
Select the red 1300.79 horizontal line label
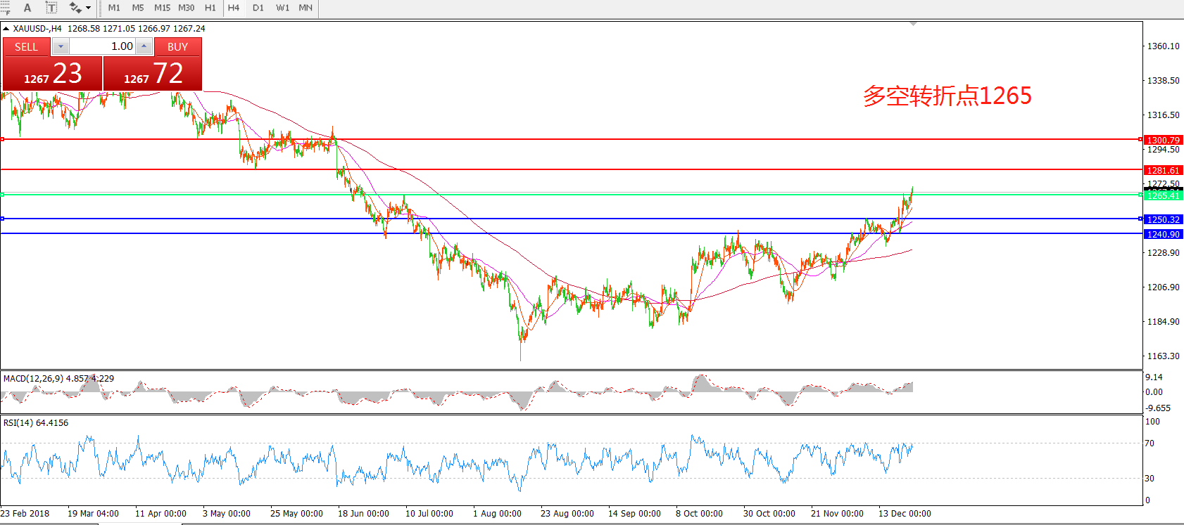[1163, 140]
